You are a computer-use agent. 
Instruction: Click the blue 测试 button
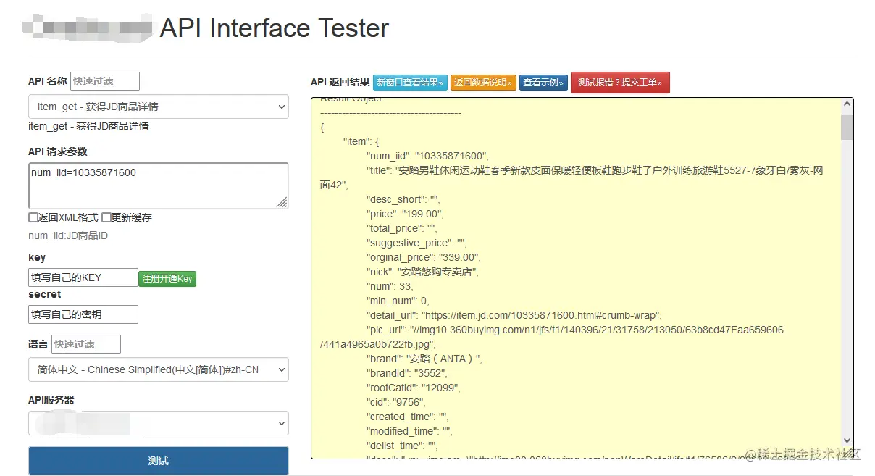click(158, 461)
